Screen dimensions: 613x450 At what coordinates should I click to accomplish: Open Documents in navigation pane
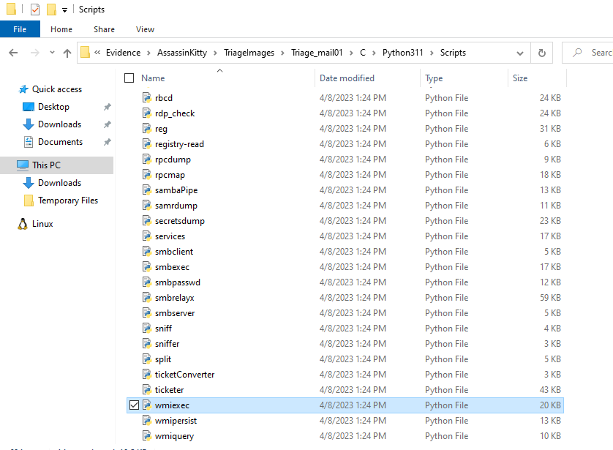60,142
